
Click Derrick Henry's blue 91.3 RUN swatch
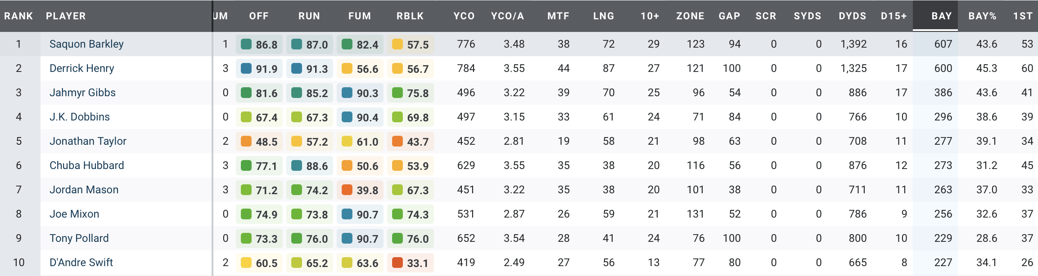tap(297, 69)
